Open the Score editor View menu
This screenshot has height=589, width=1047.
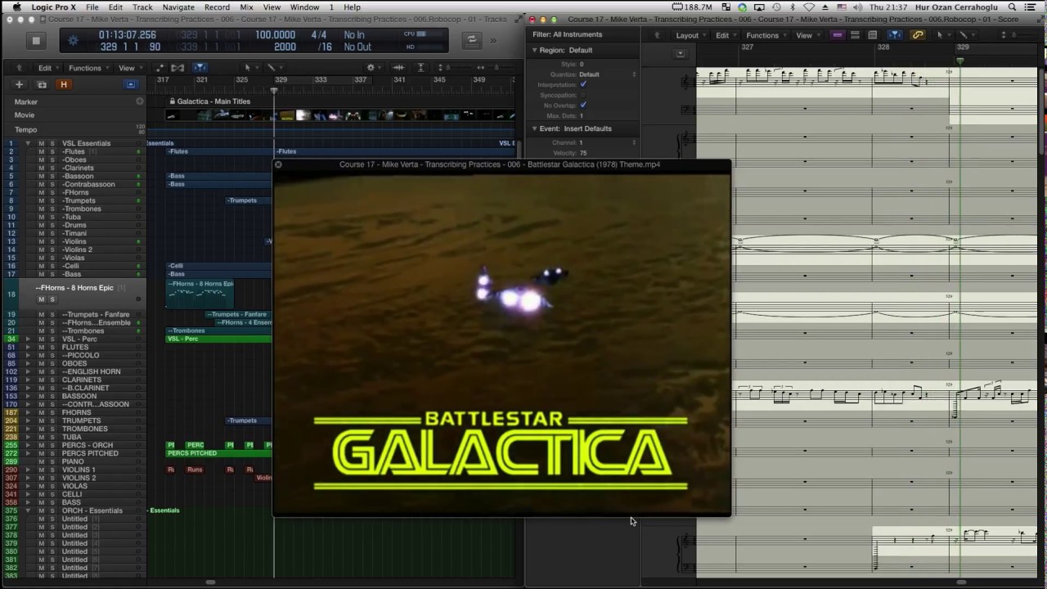point(808,35)
